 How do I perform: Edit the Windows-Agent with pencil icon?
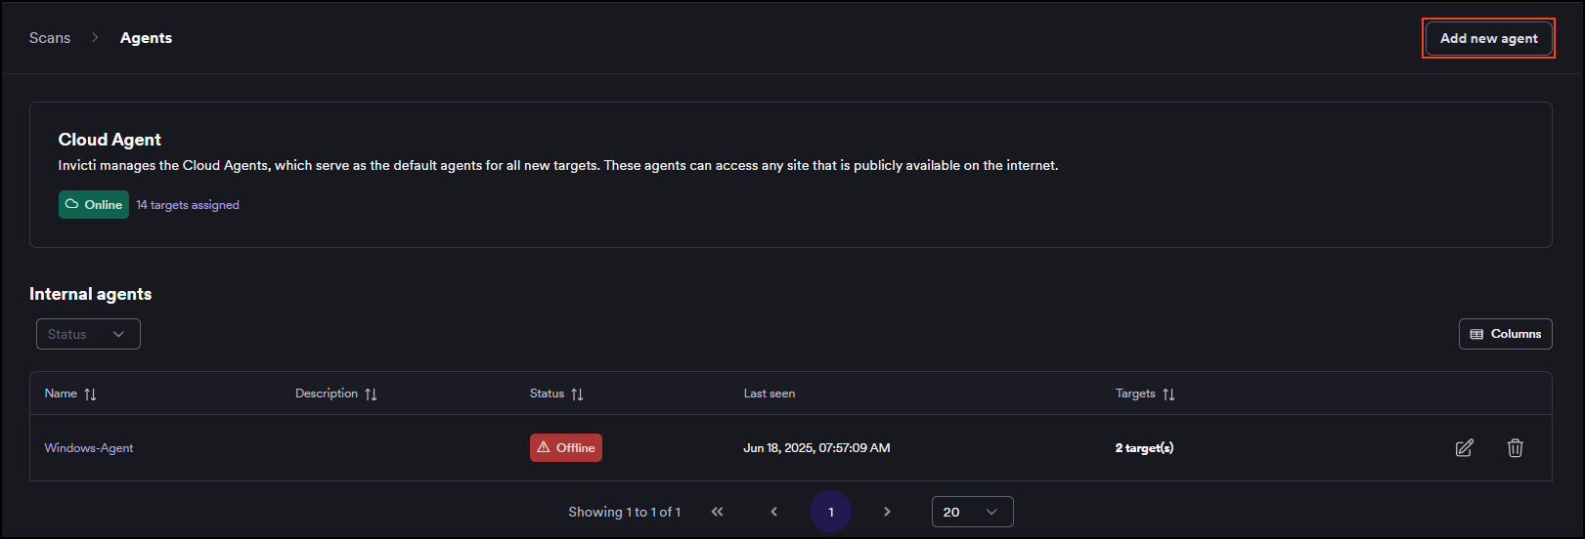pos(1464,448)
